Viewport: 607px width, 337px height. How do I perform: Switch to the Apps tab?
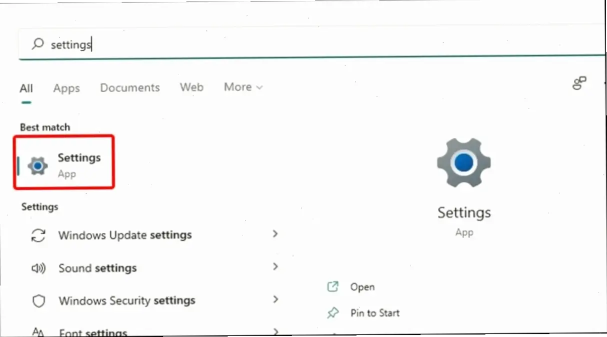[x=66, y=88]
